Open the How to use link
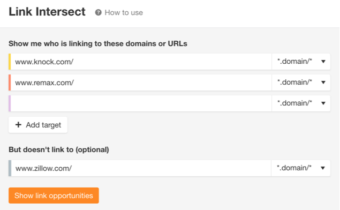 tap(124, 12)
